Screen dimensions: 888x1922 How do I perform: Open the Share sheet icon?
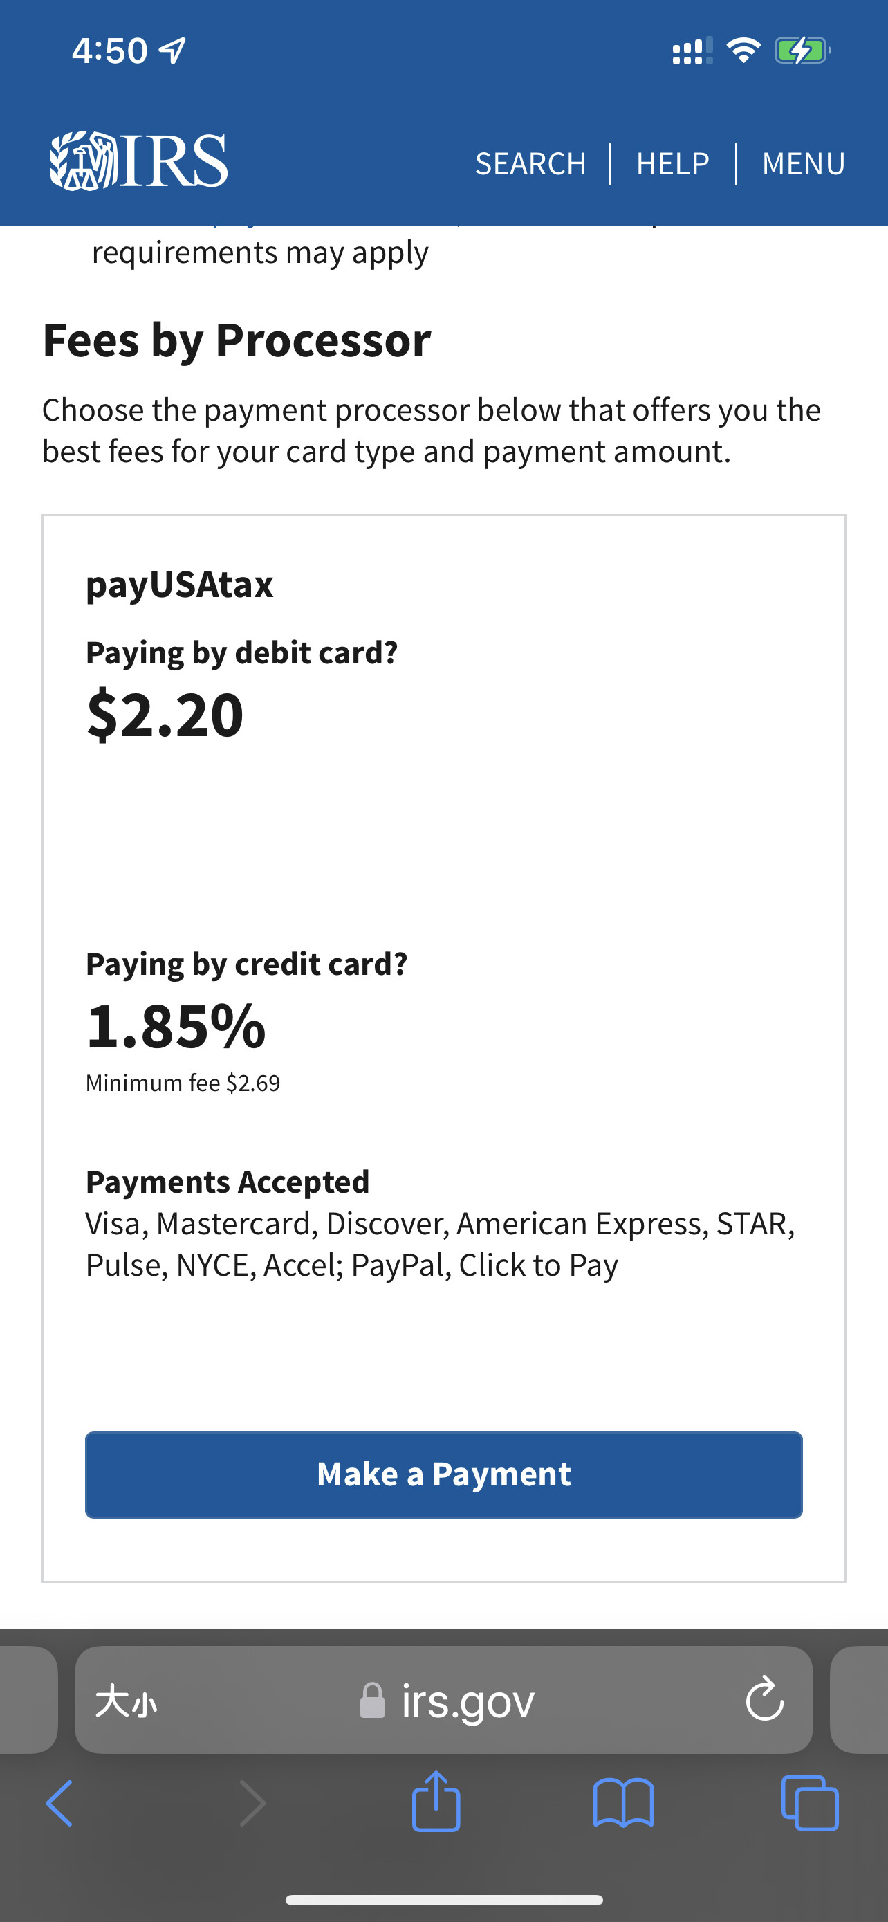point(436,1802)
